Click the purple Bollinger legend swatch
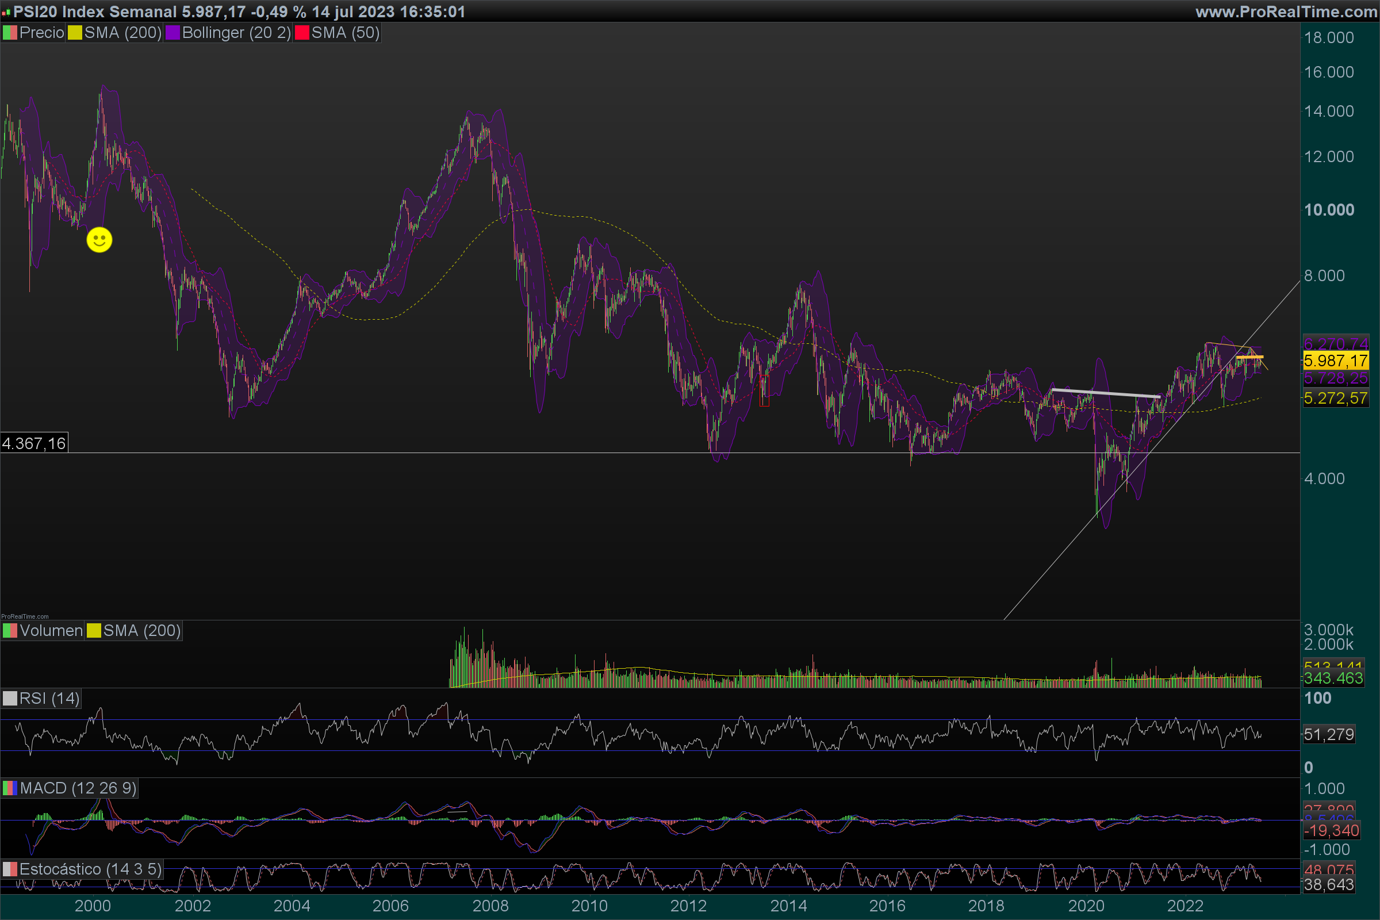The width and height of the screenshot is (1380, 920). pyautogui.click(x=172, y=33)
